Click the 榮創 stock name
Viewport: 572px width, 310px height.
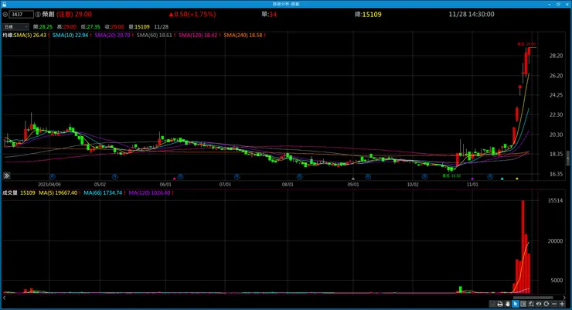tap(48, 15)
